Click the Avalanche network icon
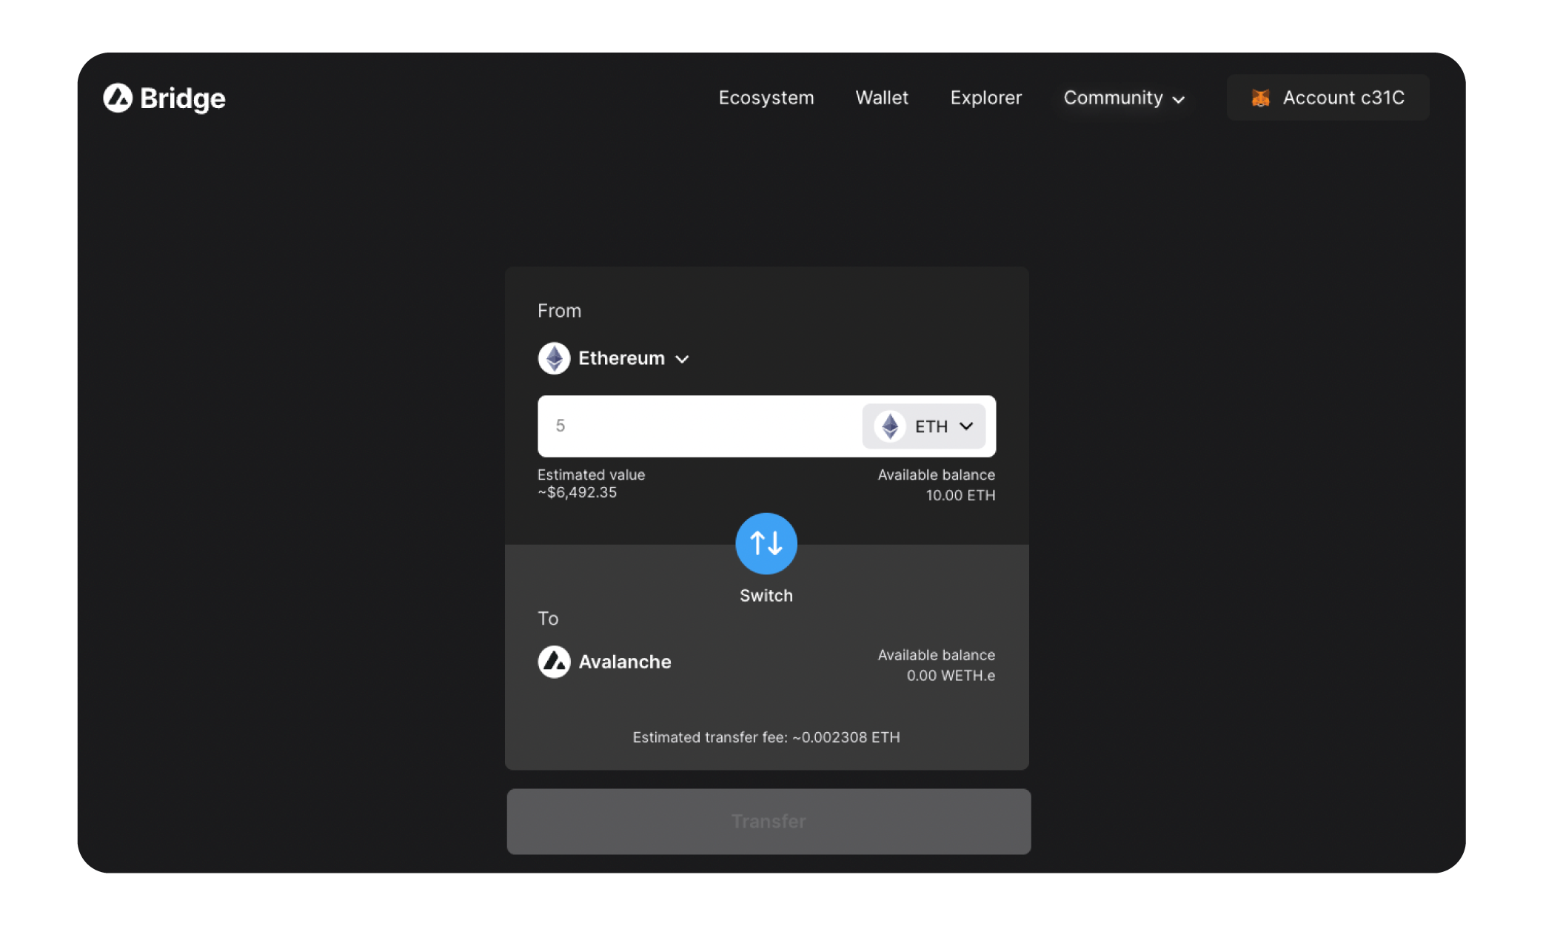 (x=554, y=661)
